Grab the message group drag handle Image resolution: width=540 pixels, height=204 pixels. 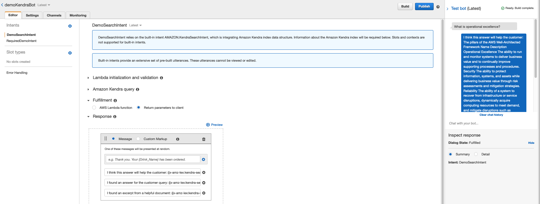(x=106, y=139)
